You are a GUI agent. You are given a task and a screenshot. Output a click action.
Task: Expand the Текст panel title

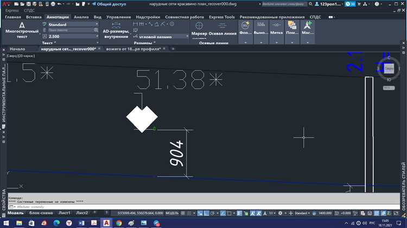49,43
